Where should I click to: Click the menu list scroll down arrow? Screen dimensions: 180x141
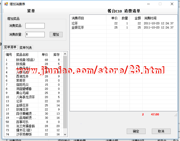coord(65,134)
